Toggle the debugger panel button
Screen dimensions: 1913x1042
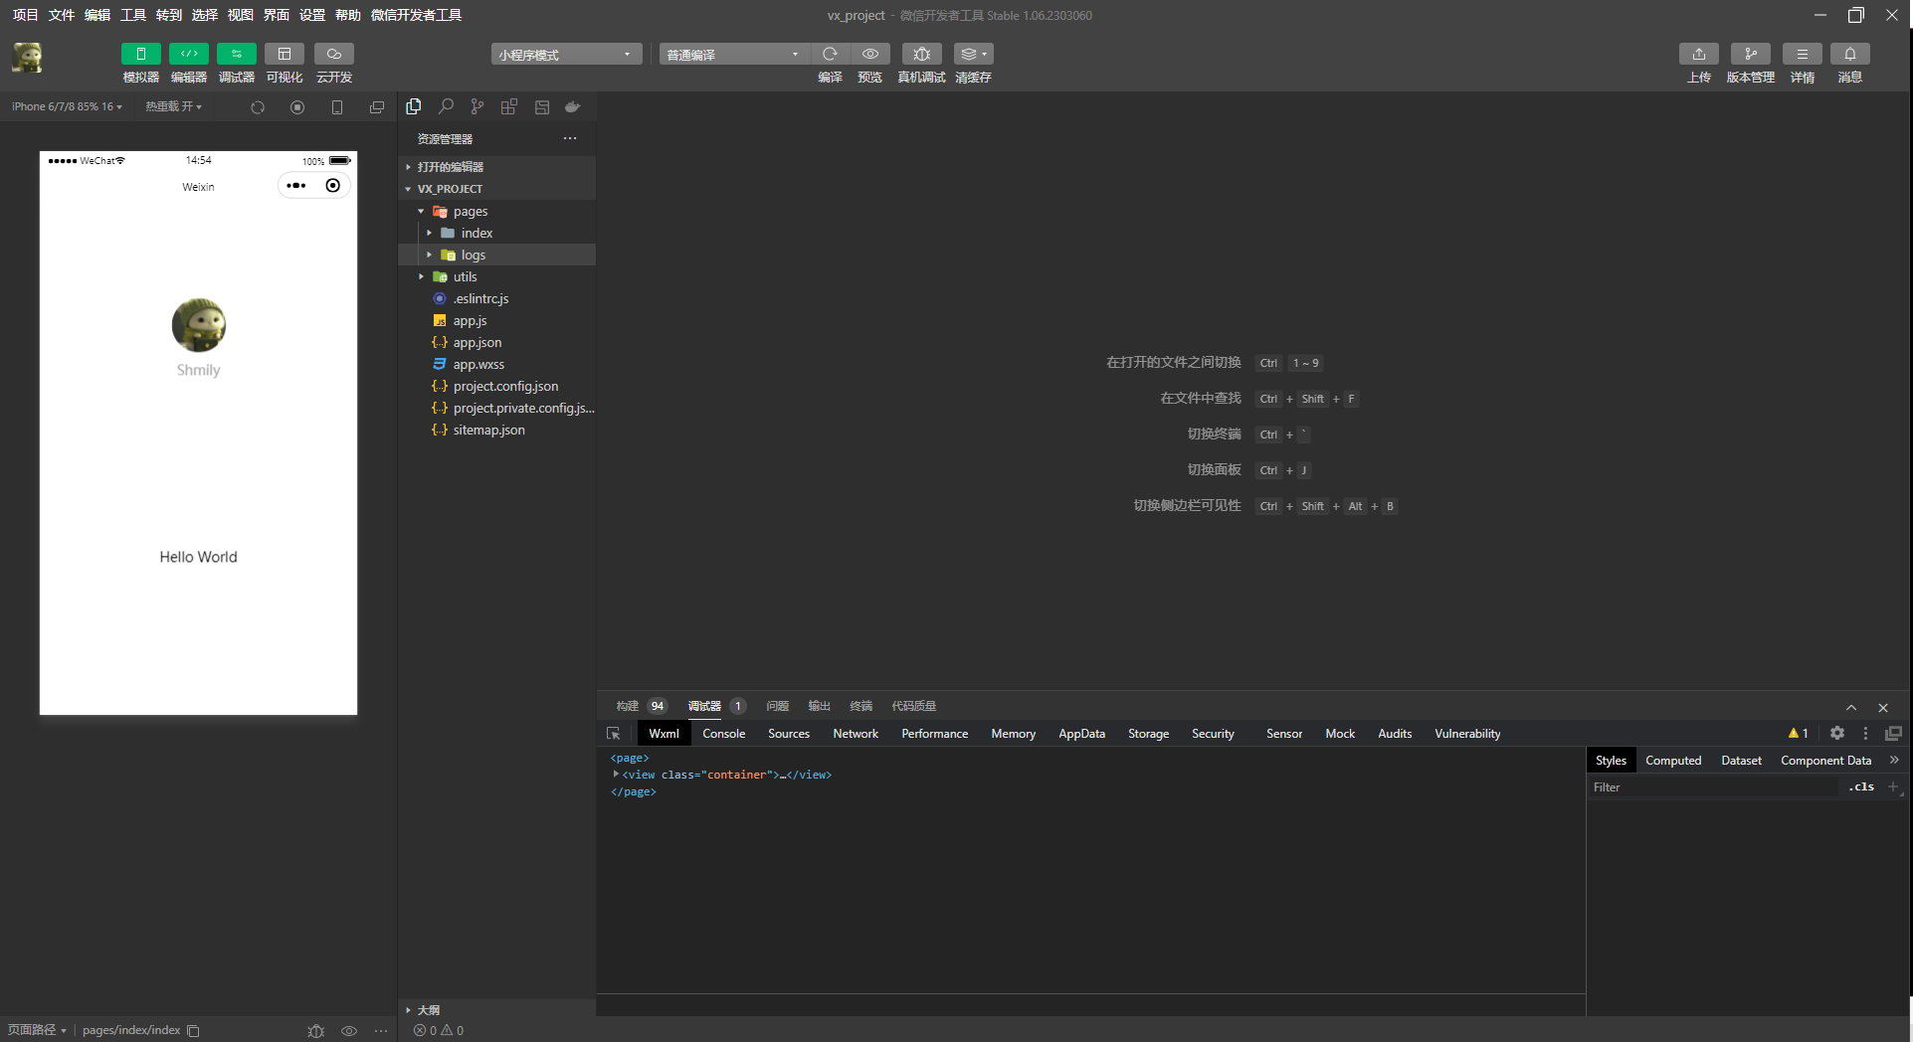[x=236, y=54]
